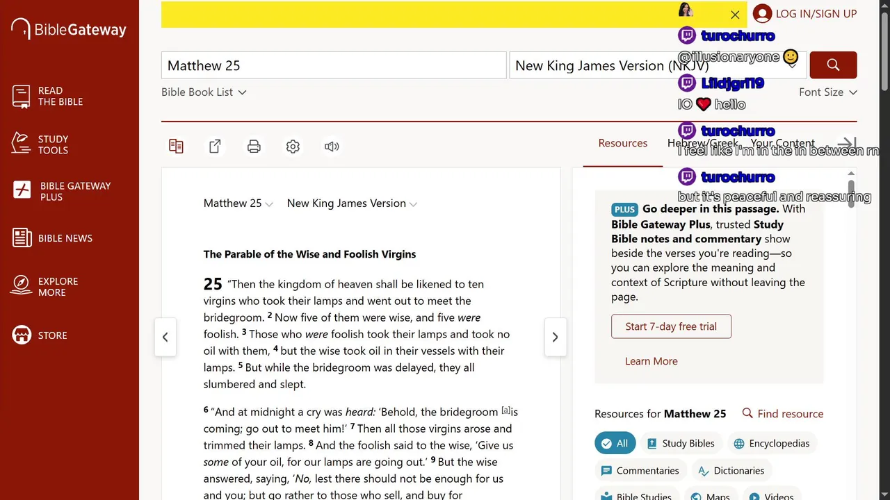
Task: Open the NKJV version selector
Action: click(658, 65)
